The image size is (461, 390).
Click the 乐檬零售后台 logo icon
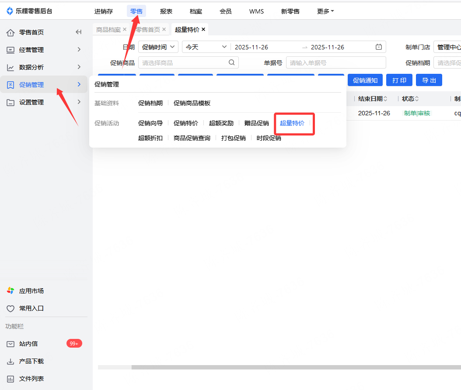point(10,11)
